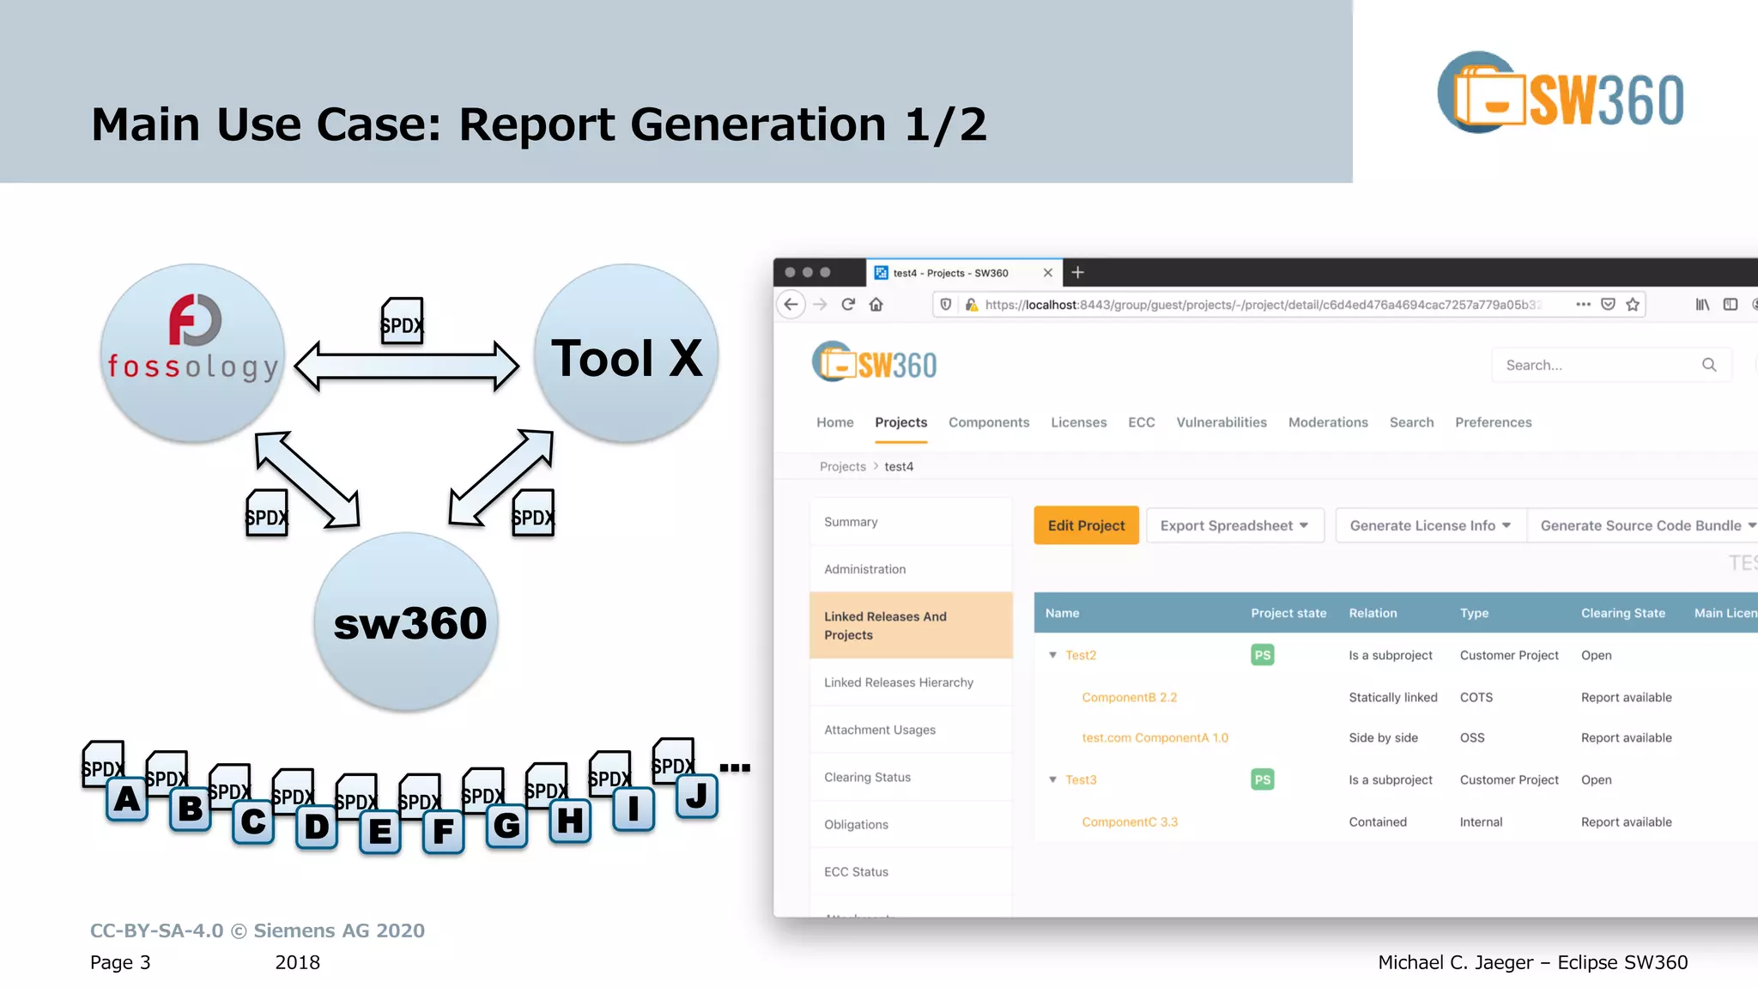Select the ECC Status sidebar tab
Image resolution: width=1758 pixels, height=988 pixels.
(x=911, y=871)
